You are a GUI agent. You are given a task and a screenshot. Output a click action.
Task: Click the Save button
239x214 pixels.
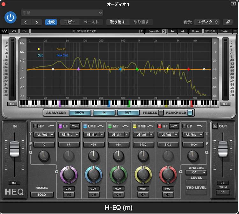tap(225, 31)
